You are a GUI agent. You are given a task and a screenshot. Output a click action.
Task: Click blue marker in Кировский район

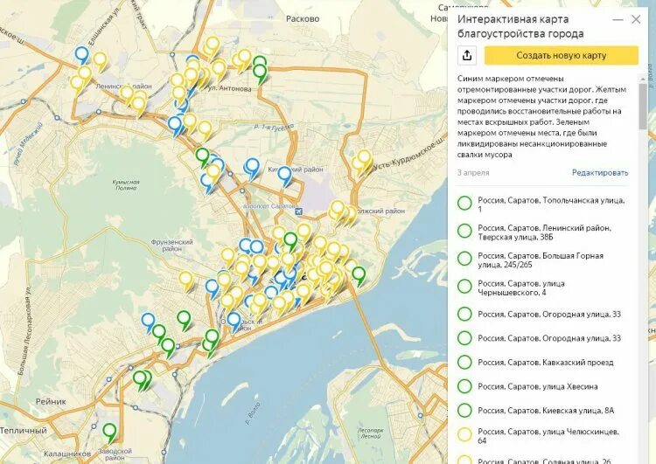[x=284, y=175]
